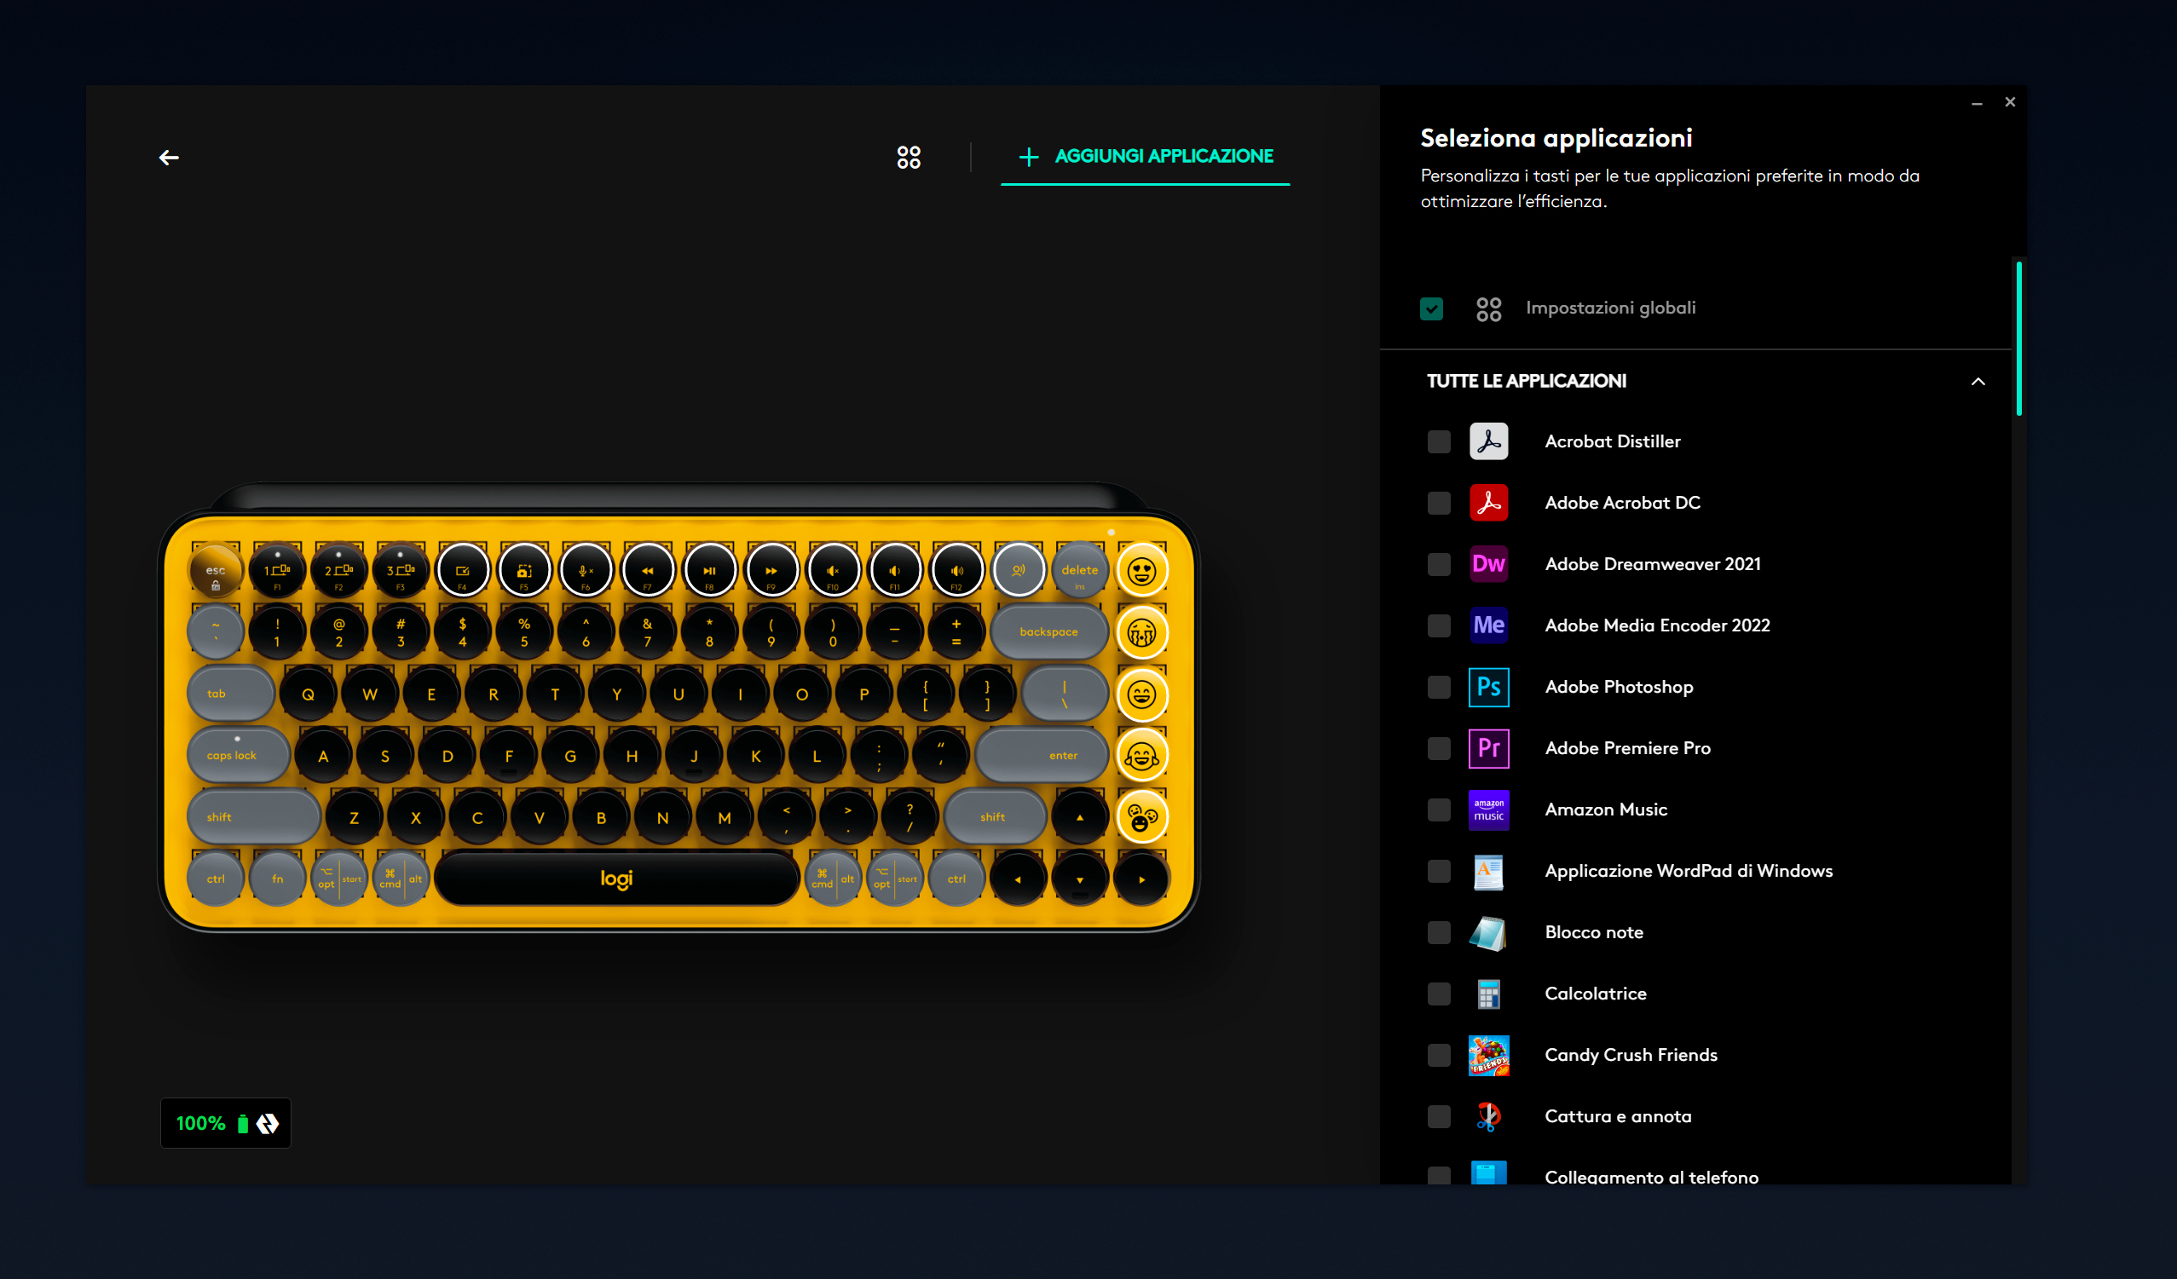Click the Cattura e annota scissors icon
Image resolution: width=2177 pixels, height=1279 pixels.
(x=1488, y=1116)
